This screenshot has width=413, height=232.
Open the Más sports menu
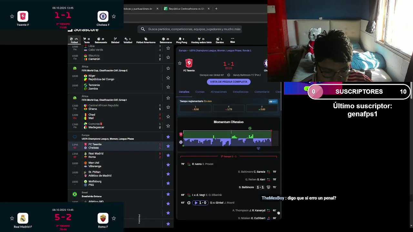pyautogui.click(x=232, y=40)
